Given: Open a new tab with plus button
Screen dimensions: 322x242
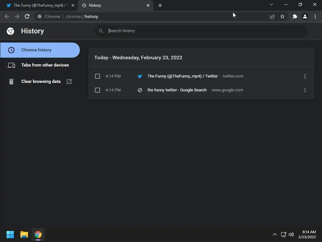Looking at the screenshot, I should coord(160,5).
